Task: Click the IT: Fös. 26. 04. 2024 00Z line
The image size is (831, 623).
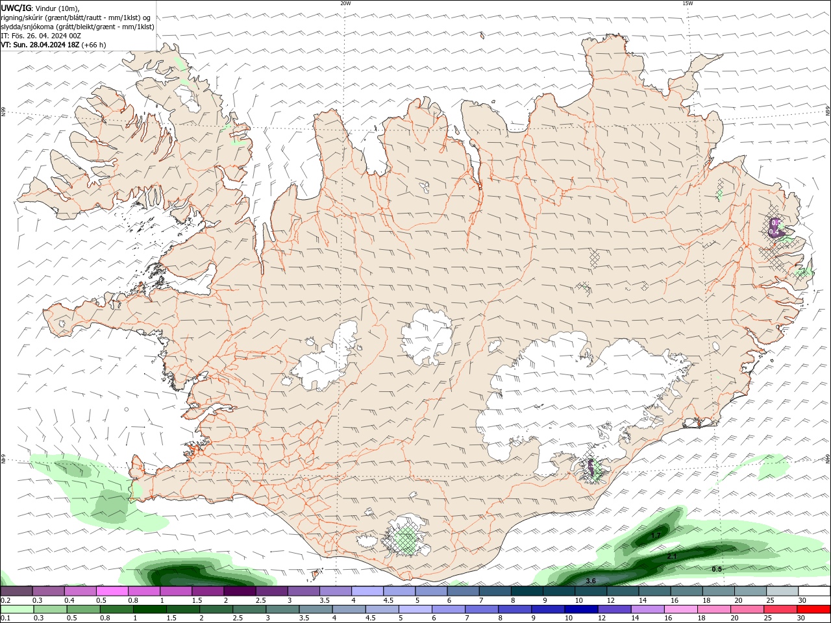Action: [41, 36]
